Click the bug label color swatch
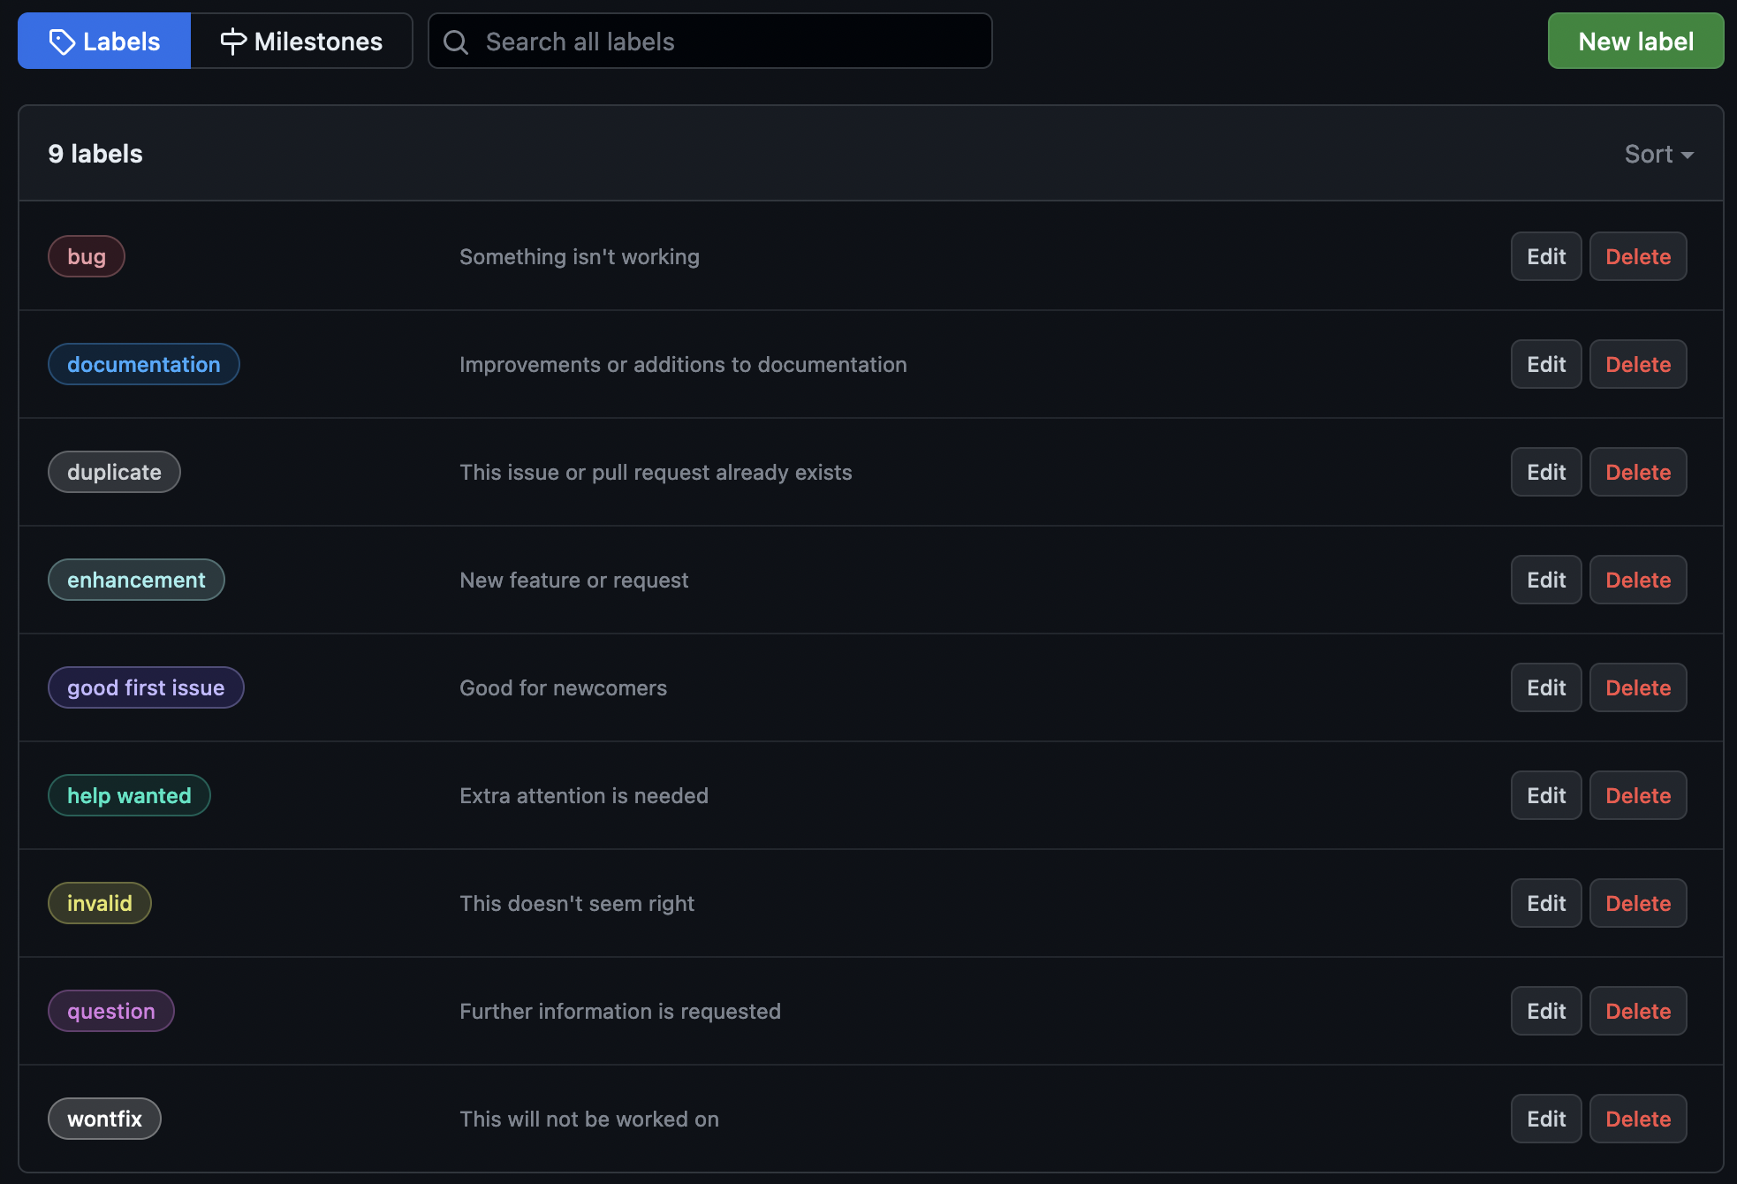Screen dimensions: 1737x1184 click(x=86, y=254)
